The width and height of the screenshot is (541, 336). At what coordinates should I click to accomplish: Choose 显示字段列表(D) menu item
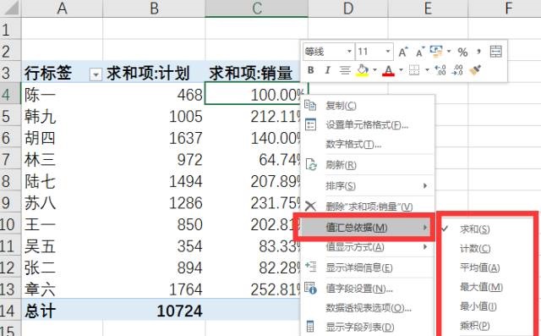click(x=368, y=327)
